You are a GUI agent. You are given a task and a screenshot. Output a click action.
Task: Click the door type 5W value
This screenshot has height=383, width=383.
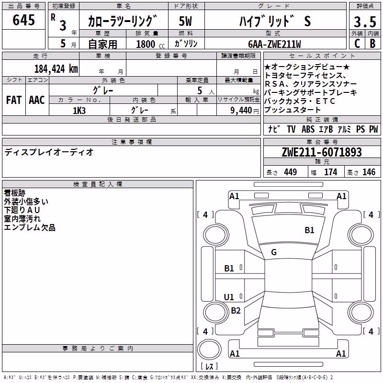coord(185,21)
